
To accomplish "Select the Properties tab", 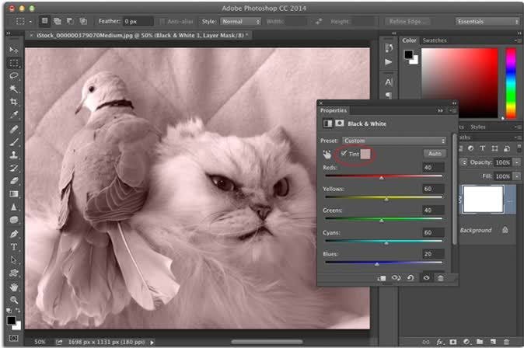I will [334, 110].
